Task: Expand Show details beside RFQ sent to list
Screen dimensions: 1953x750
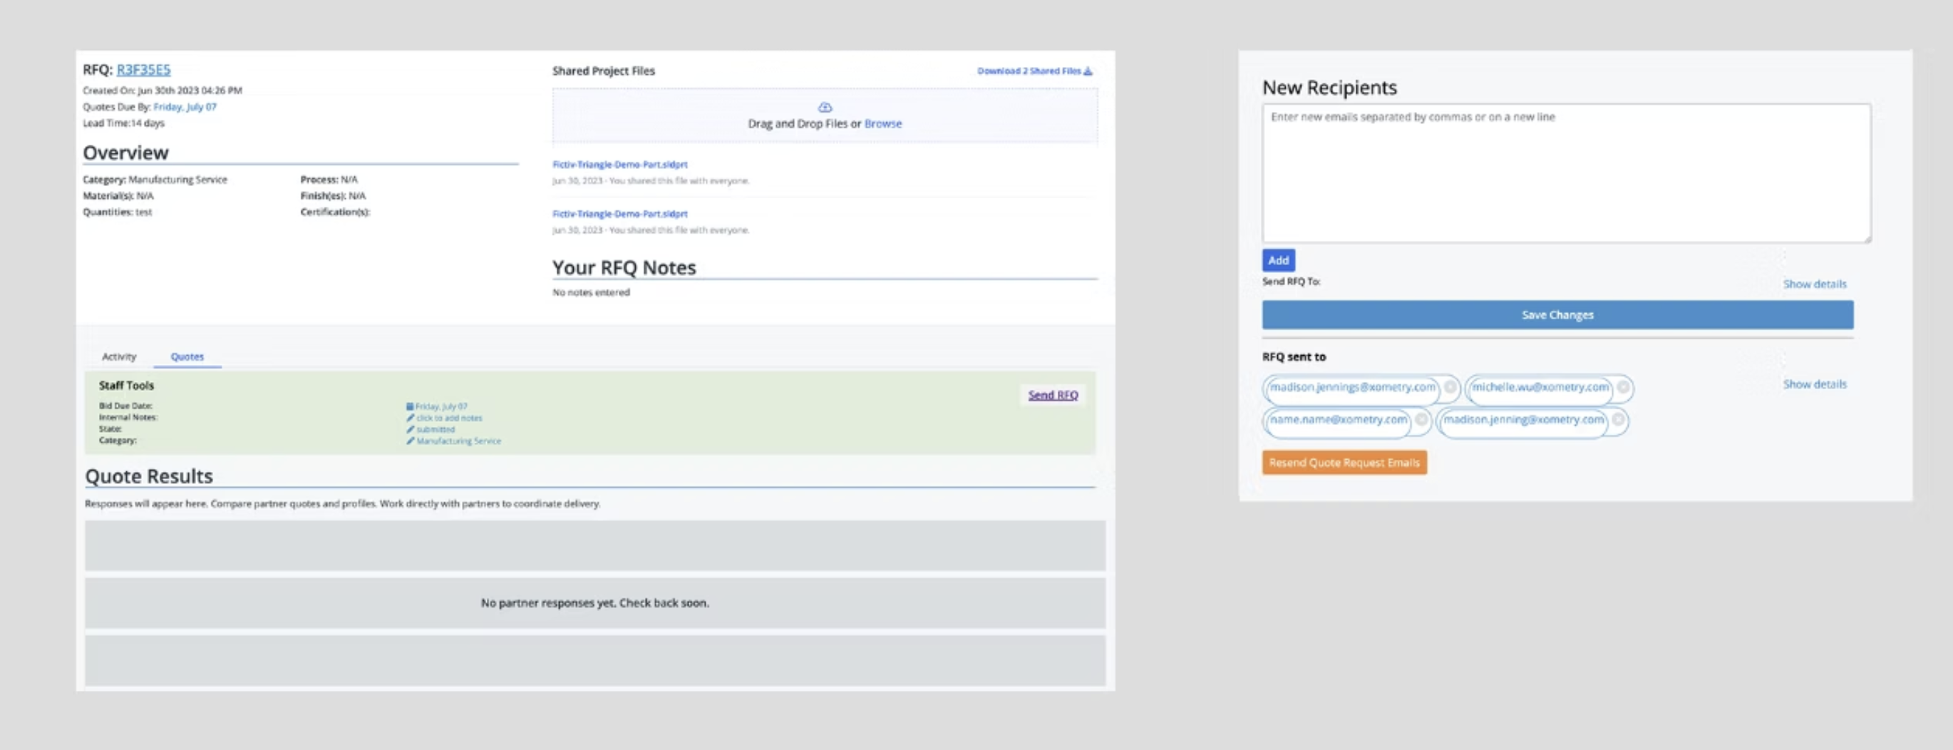Action: (x=1815, y=384)
